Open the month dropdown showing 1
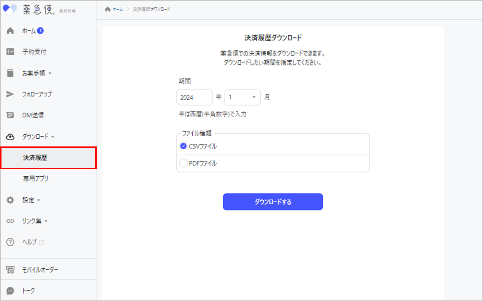483x301 pixels. (242, 97)
